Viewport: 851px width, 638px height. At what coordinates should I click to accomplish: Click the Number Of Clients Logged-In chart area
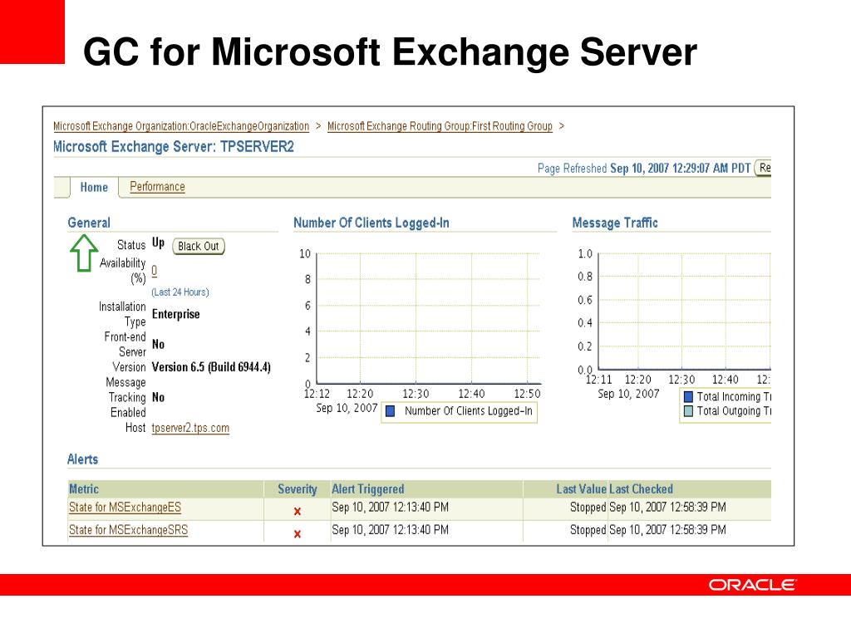(429, 318)
